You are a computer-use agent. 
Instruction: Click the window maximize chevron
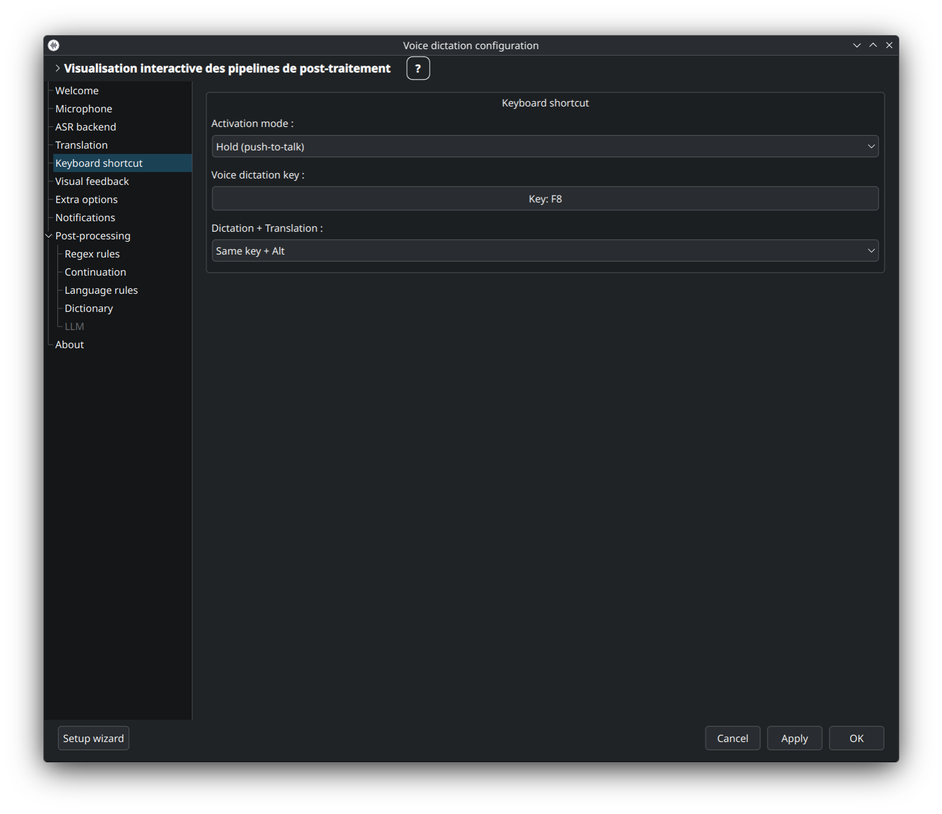(873, 45)
